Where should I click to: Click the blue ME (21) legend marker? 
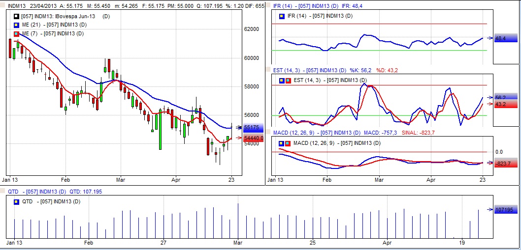click(x=16, y=25)
